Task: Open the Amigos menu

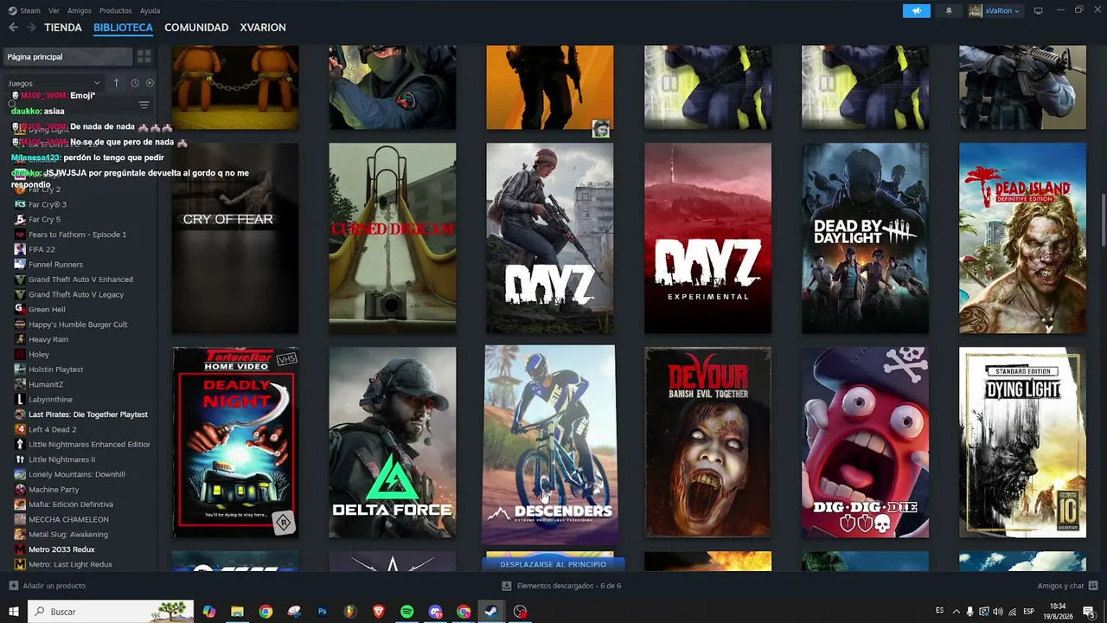Action: pyautogui.click(x=80, y=10)
